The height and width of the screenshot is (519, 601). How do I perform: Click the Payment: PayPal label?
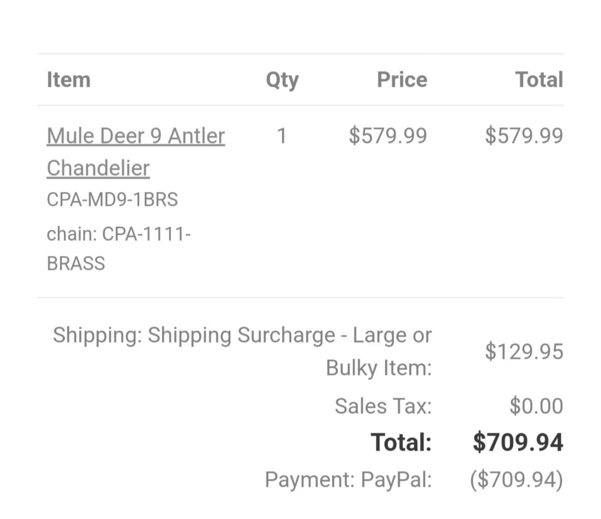pyautogui.click(x=348, y=479)
